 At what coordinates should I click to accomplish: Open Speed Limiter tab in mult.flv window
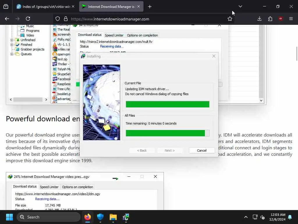click(114, 35)
